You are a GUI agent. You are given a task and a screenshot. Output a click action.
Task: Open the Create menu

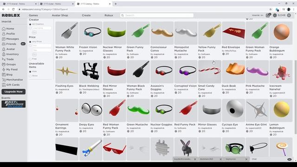coord(86,15)
